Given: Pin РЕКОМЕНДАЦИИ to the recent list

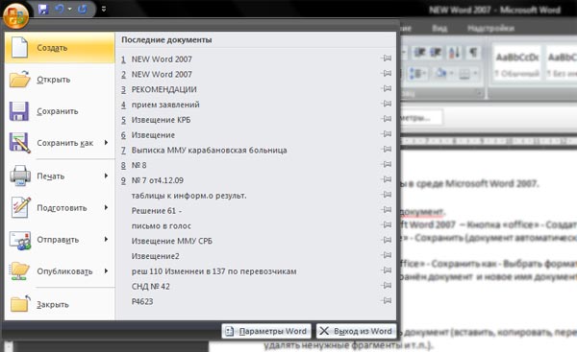Looking at the screenshot, I should 386,88.
